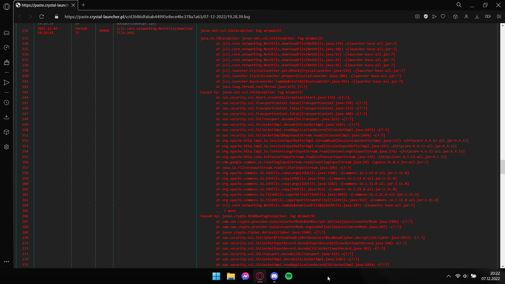Viewport: 505px width, 284px height.
Task: Click the Opera GX menu logo
Action: point(7,7)
